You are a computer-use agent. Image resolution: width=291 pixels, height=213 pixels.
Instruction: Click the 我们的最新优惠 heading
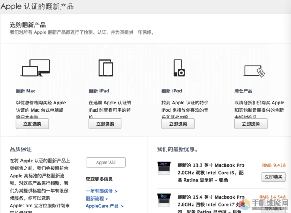point(177,149)
